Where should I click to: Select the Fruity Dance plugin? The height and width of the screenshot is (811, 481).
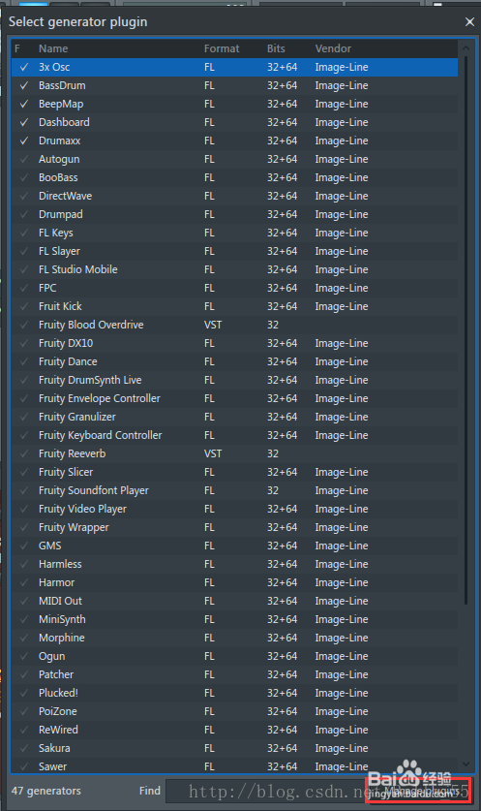[x=234, y=361]
